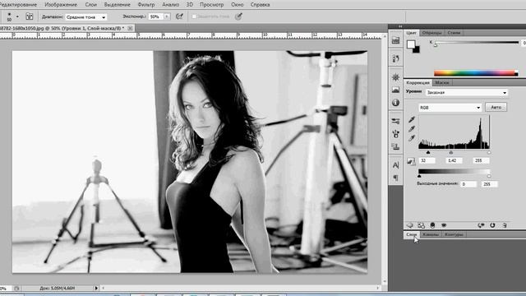
Task: Open the Character panel icon
Action: coord(396,165)
